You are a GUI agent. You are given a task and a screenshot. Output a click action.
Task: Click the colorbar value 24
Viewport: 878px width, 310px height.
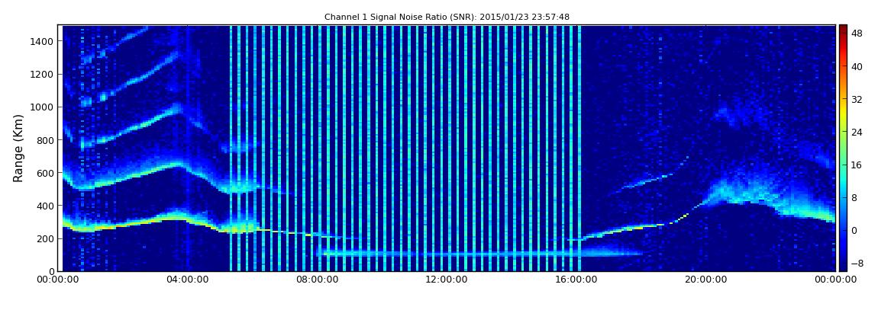point(857,133)
